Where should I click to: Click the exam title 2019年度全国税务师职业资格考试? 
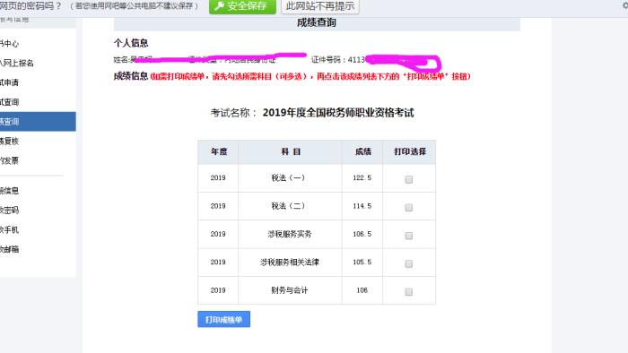[338, 113]
